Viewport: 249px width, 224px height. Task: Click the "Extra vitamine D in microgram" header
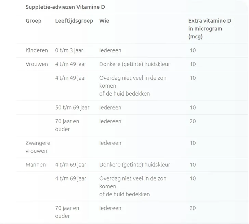coord(209,28)
